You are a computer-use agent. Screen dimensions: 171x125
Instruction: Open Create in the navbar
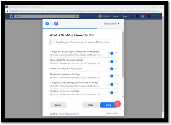coord(124,16)
